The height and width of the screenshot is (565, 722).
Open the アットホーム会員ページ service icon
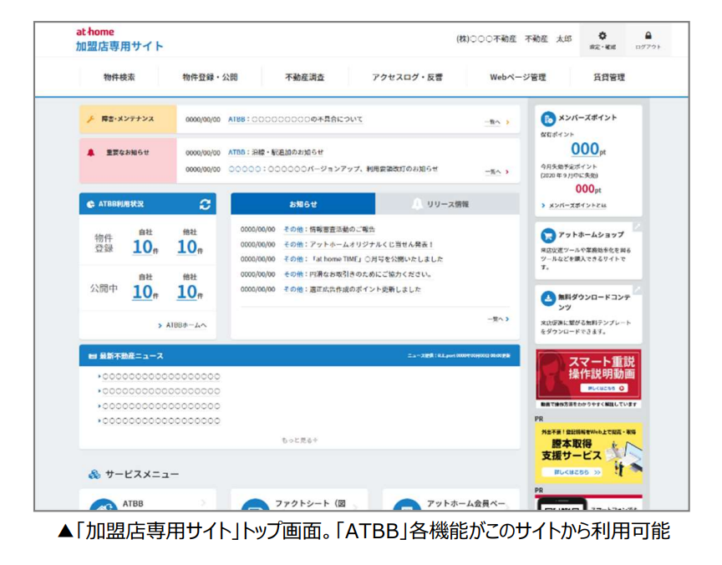click(x=407, y=505)
